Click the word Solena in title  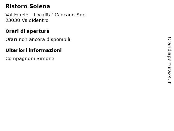coord(40,6)
